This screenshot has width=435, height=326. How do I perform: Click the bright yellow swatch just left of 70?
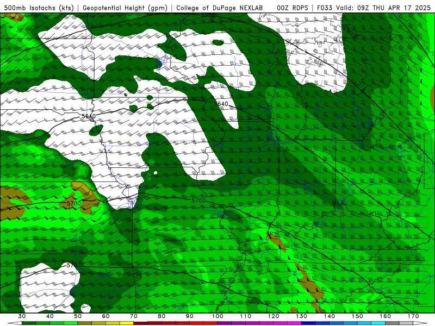pyautogui.click(x=127, y=323)
